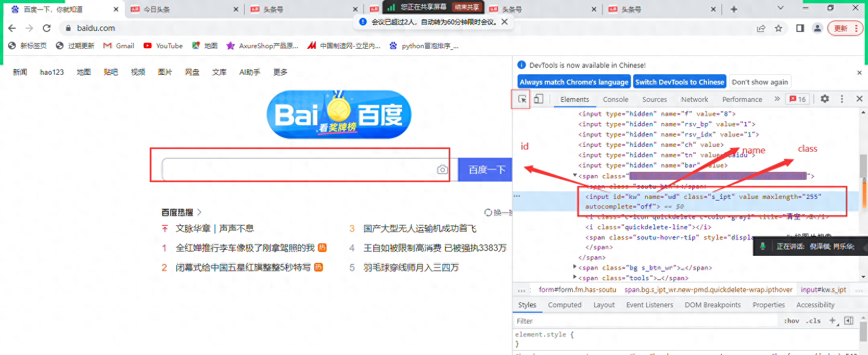The height and width of the screenshot is (355, 868).
Task: Open the Chrome profile avatar
Action: (817, 28)
